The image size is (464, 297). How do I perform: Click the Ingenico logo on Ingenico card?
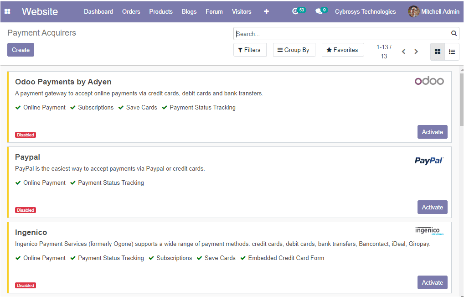pyautogui.click(x=429, y=231)
